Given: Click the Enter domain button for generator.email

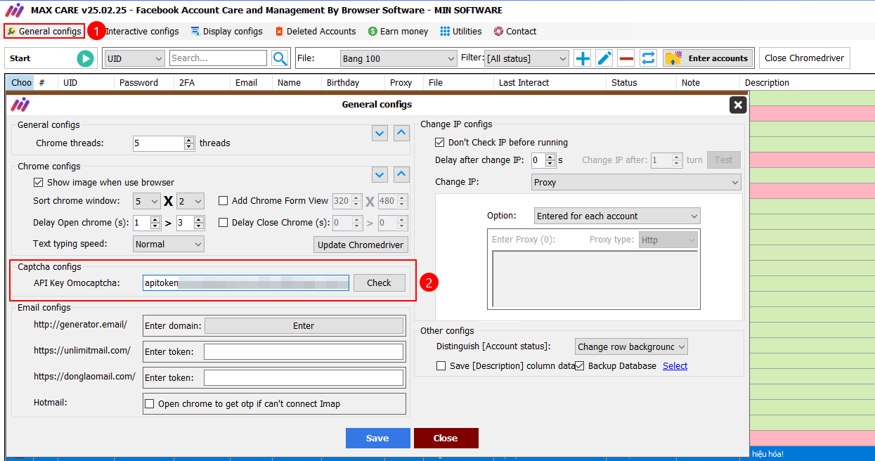Looking at the screenshot, I should [304, 325].
